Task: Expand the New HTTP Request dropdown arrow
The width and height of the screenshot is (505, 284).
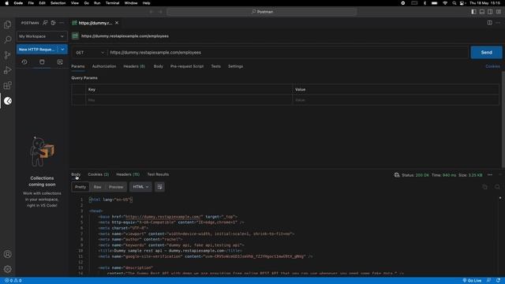Action: [62, 49]
